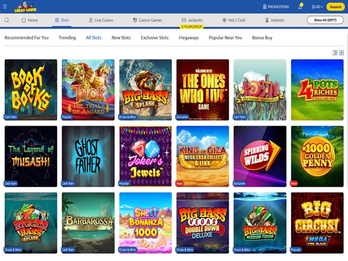Click the Show All (5977) button
Viewport: 348px width, 261px height.
325,20
